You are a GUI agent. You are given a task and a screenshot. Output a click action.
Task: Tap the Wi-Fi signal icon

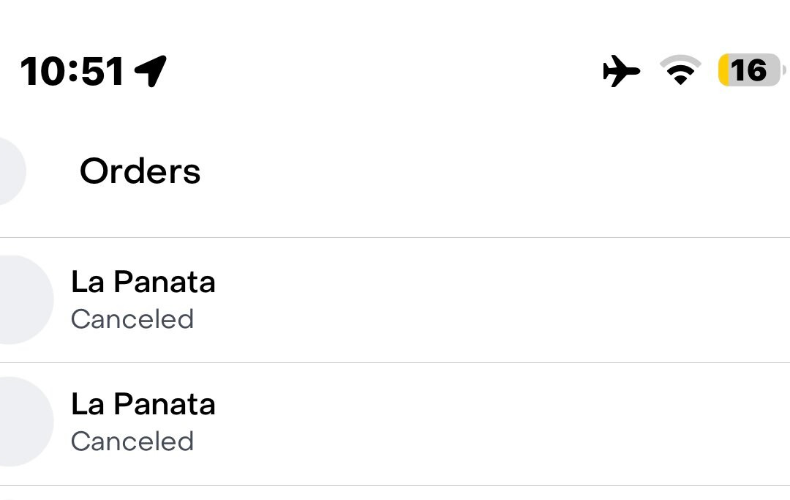pyautogui.click(x=680, y=71)
